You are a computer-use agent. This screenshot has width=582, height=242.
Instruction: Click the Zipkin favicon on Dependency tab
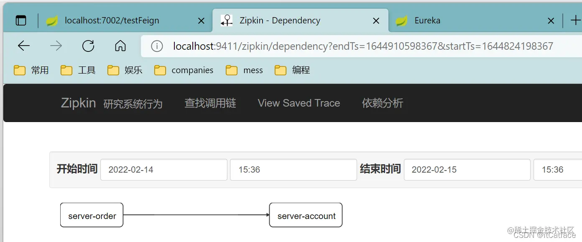point(227,20)
